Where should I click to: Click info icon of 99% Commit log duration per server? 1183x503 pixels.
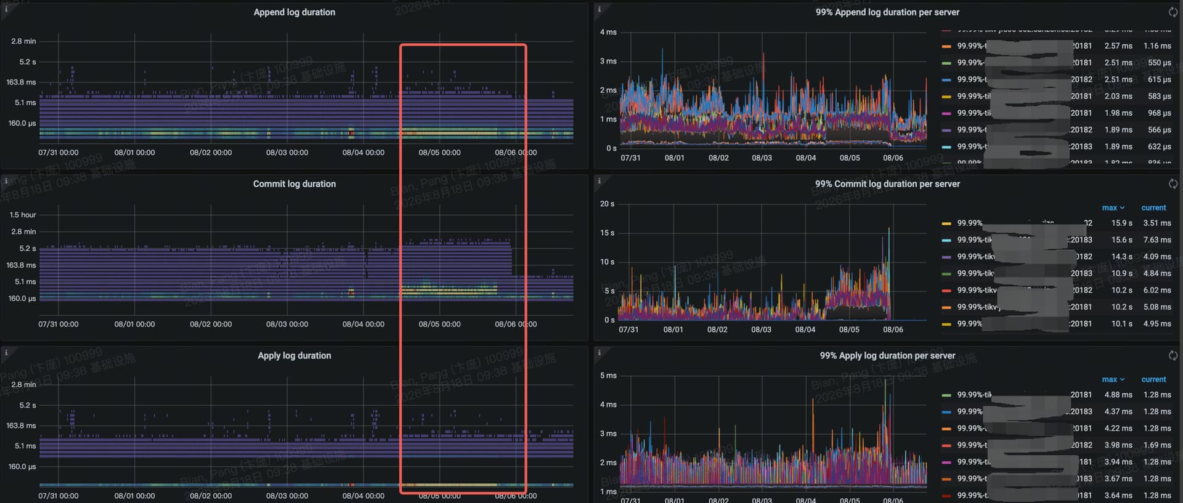pos(599,181)
